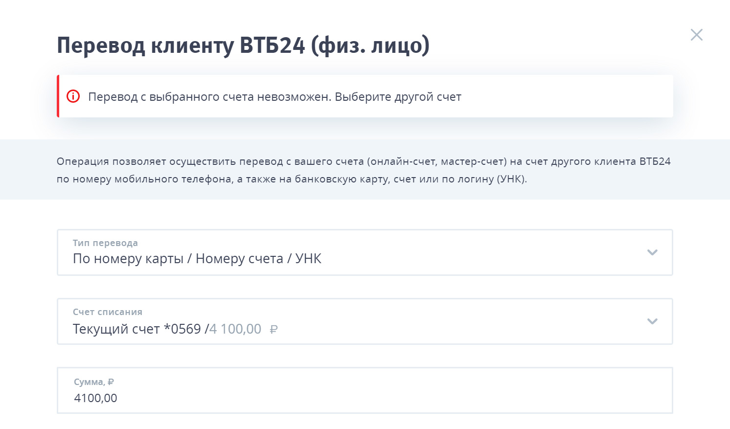This screenshot has width=730, height=429.
Task: Open the Счет списания account dropdown
Action: (x=365, y=321)
